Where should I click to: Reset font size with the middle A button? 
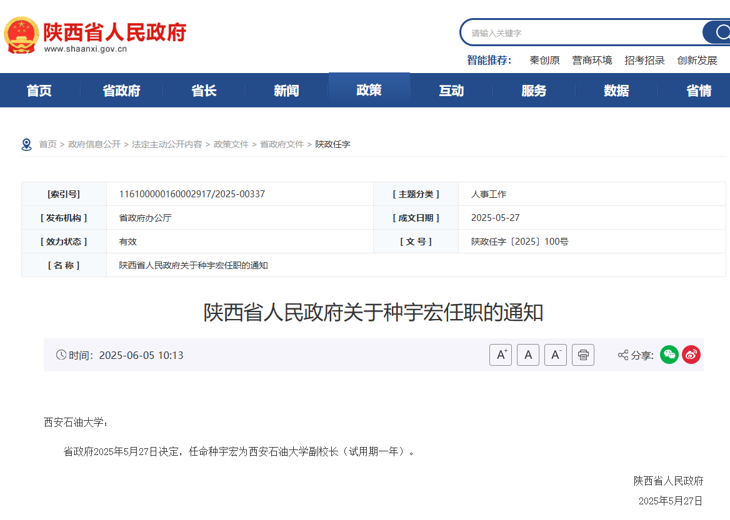pyautogui.click(x=527, y=355)
